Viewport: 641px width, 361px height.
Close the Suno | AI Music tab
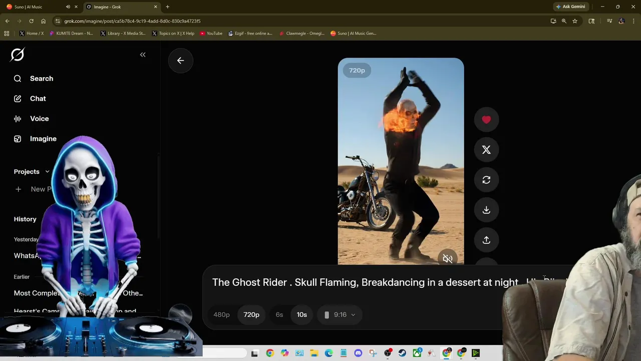pyautogui.click(x=76, y=7)
